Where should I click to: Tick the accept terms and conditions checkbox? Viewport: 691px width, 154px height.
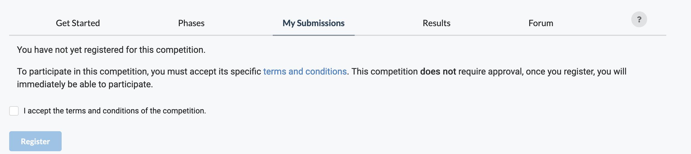[x=14, y=111]
